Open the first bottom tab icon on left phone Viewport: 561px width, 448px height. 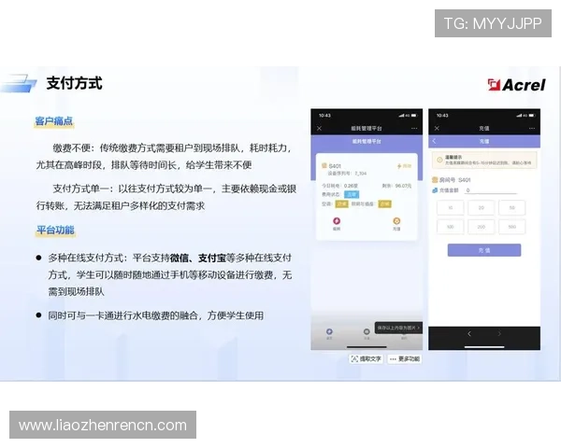point(329,332)
